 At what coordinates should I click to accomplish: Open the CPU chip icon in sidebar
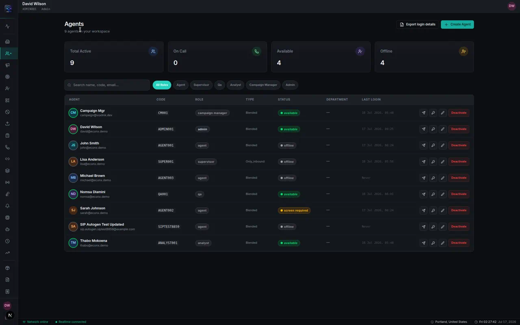(x=7, y=218)
